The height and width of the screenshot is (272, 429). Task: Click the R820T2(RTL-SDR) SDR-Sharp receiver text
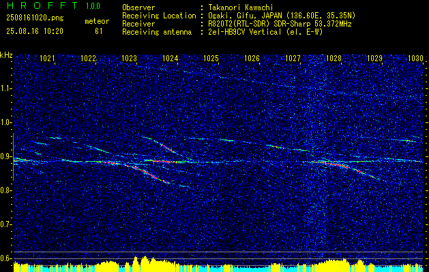point(280,24)
